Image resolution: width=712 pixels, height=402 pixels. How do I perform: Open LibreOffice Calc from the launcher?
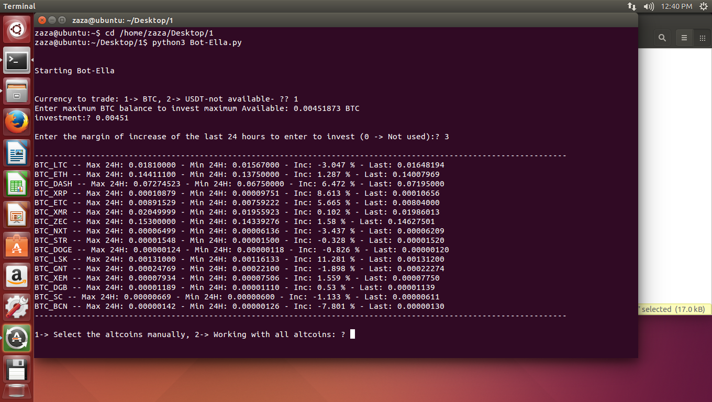(17, 185)
